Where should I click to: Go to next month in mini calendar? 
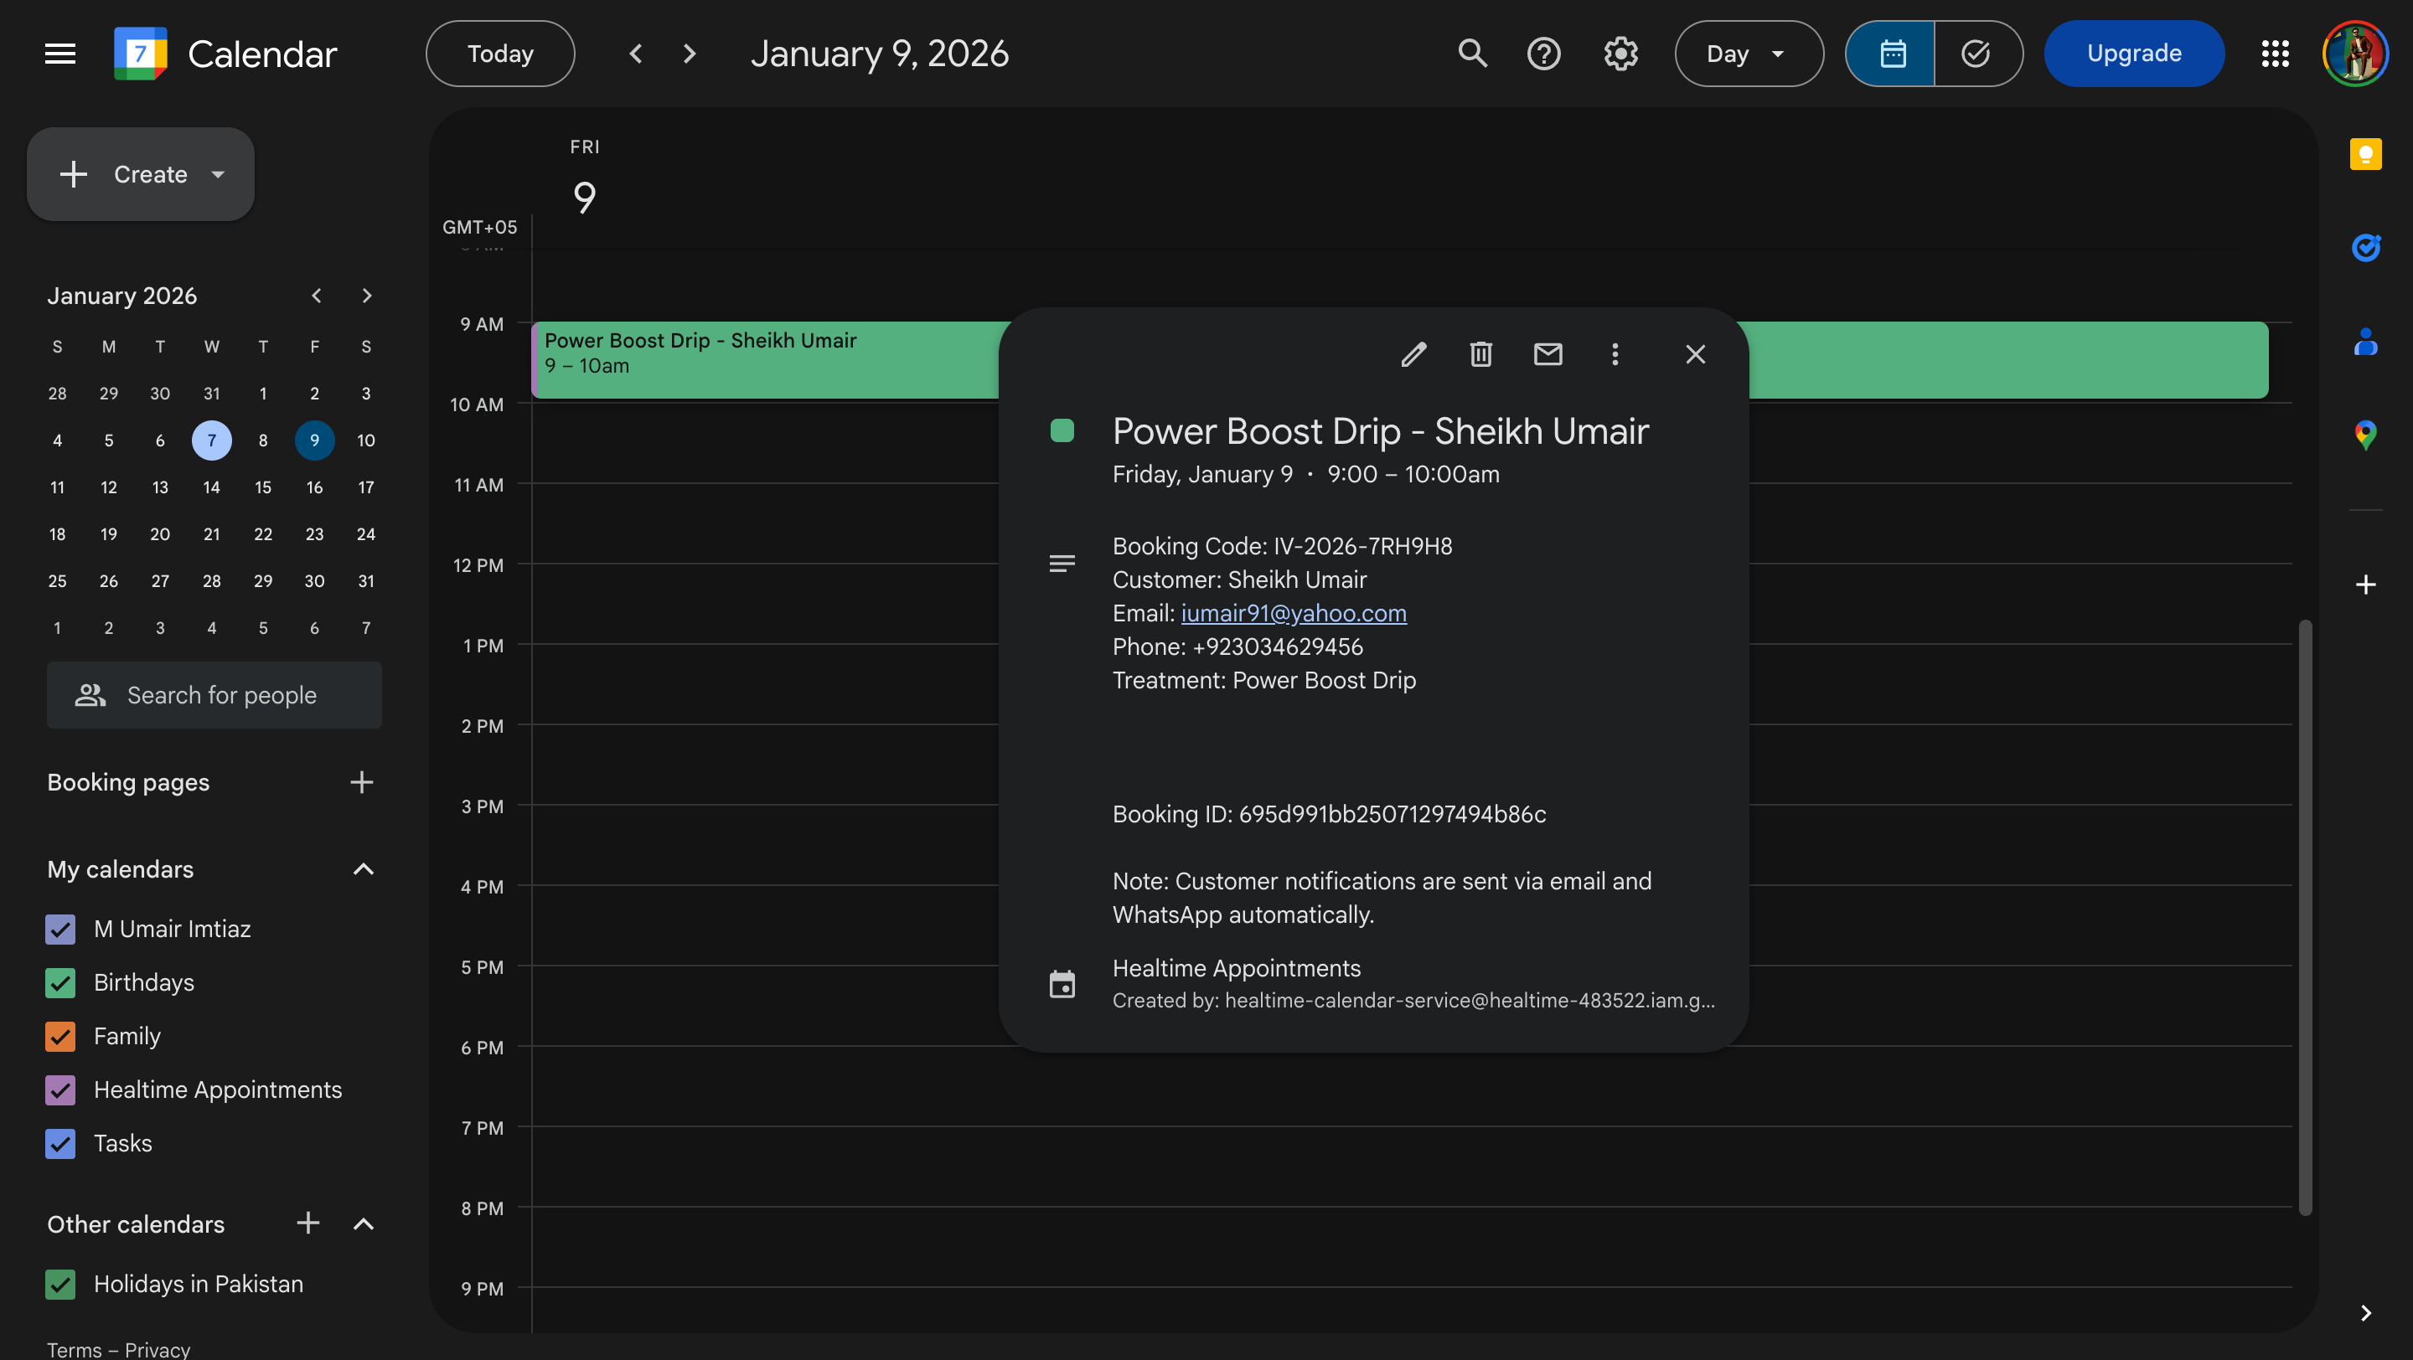366,295
